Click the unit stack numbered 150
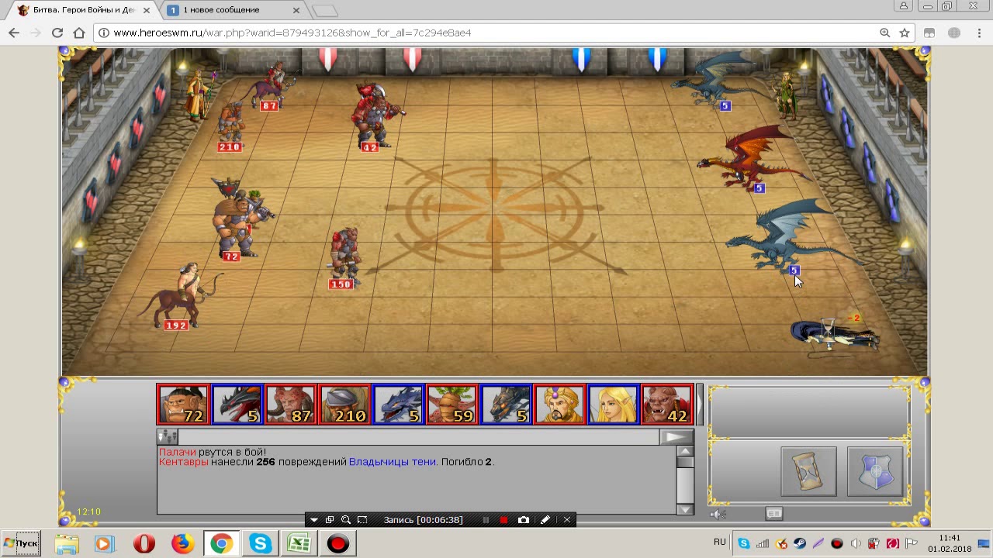This screenshot has height=558, width=993. pyautogui.click(x=344, y=257)
